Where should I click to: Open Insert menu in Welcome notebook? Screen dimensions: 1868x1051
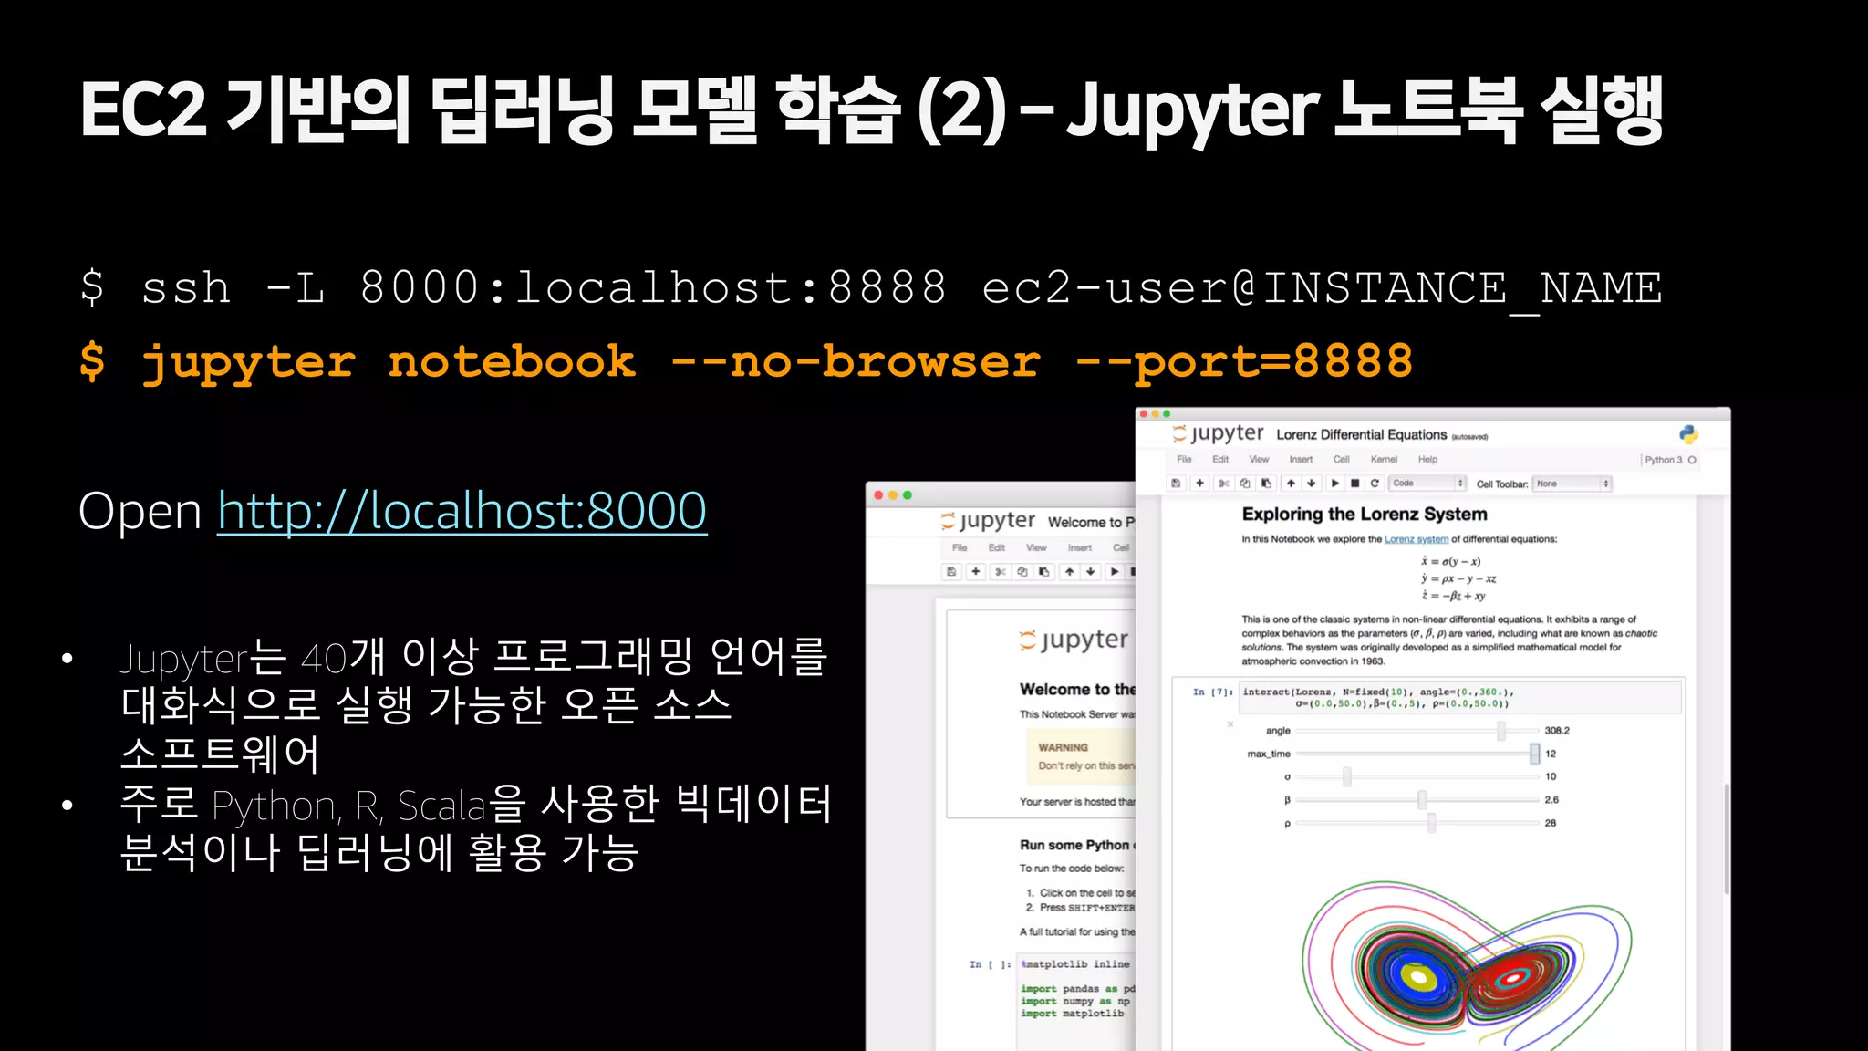(x=1080, y=548)
